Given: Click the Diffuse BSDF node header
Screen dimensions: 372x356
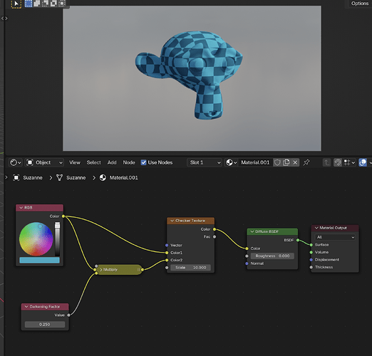Looking at the screenshot, I should point(272,231).
